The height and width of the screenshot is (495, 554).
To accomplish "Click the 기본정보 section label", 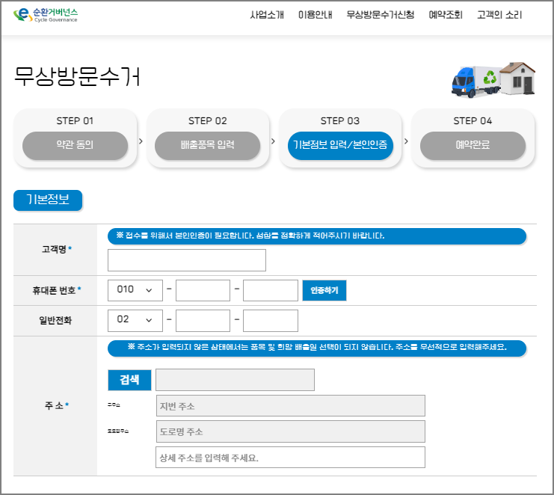I will (48, 200).
